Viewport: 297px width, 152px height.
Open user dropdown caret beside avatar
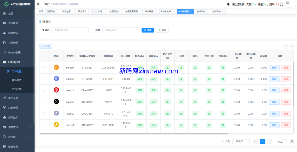click(295, 6)
